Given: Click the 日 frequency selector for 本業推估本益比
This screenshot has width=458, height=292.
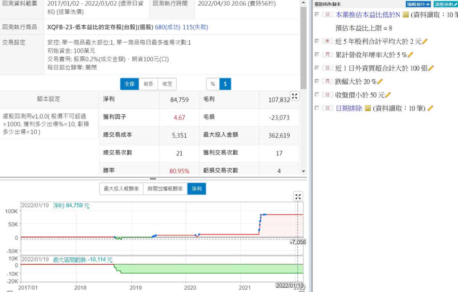Looking at the screenshot, I should pos(327,15).
